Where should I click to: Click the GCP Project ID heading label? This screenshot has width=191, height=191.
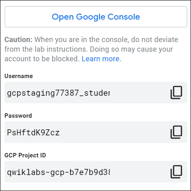click(25, 155)
